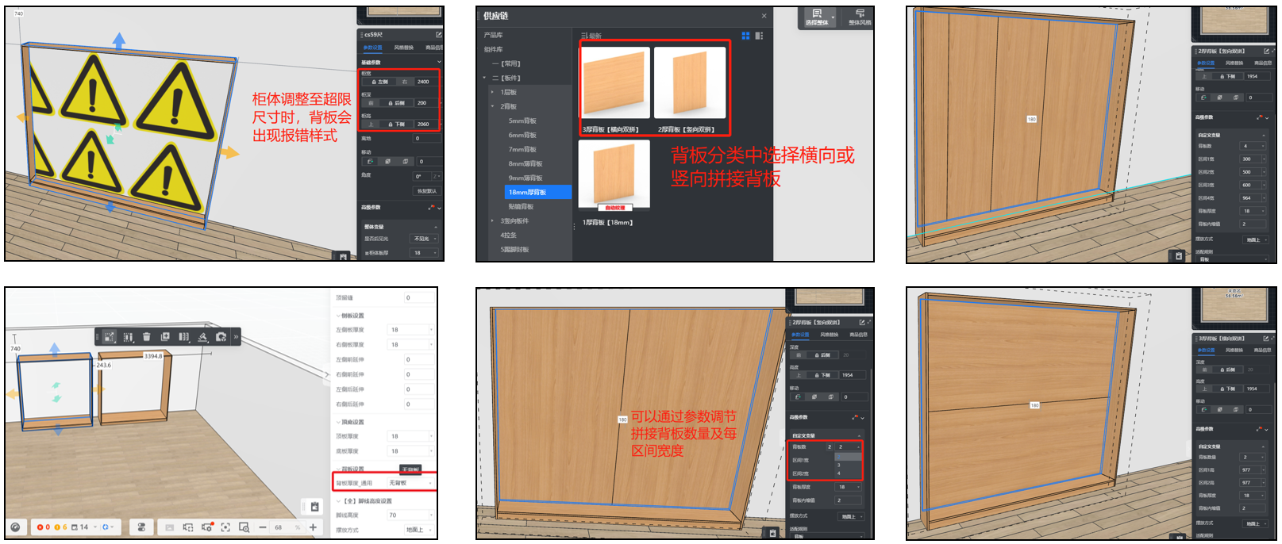Open 组件库 in supply chain panel
This screenshot has width=1282, height=544.
[493, 49]
